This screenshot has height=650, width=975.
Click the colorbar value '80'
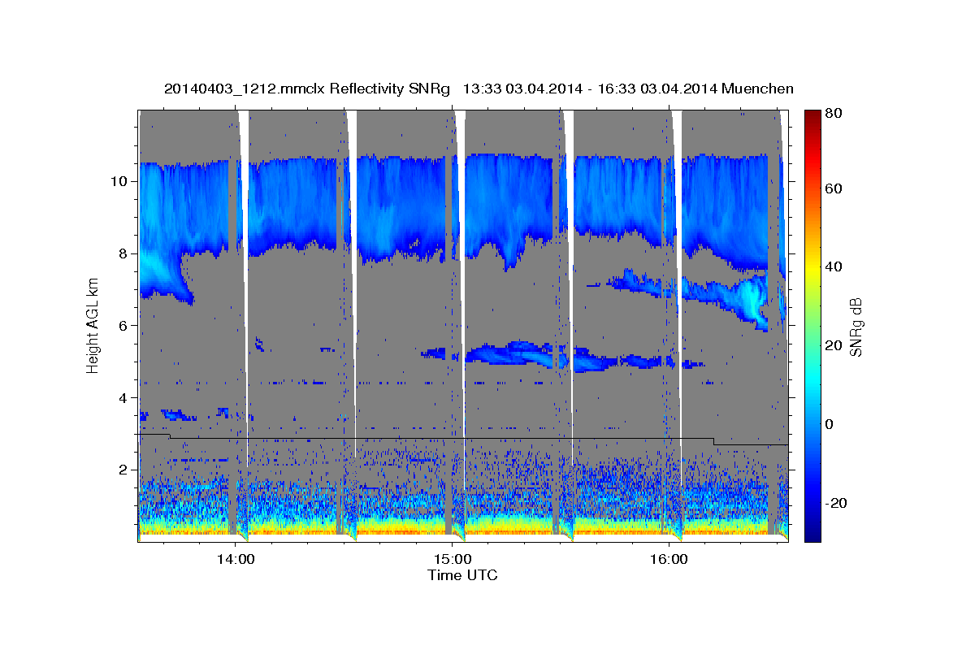(x=834, y=114)
